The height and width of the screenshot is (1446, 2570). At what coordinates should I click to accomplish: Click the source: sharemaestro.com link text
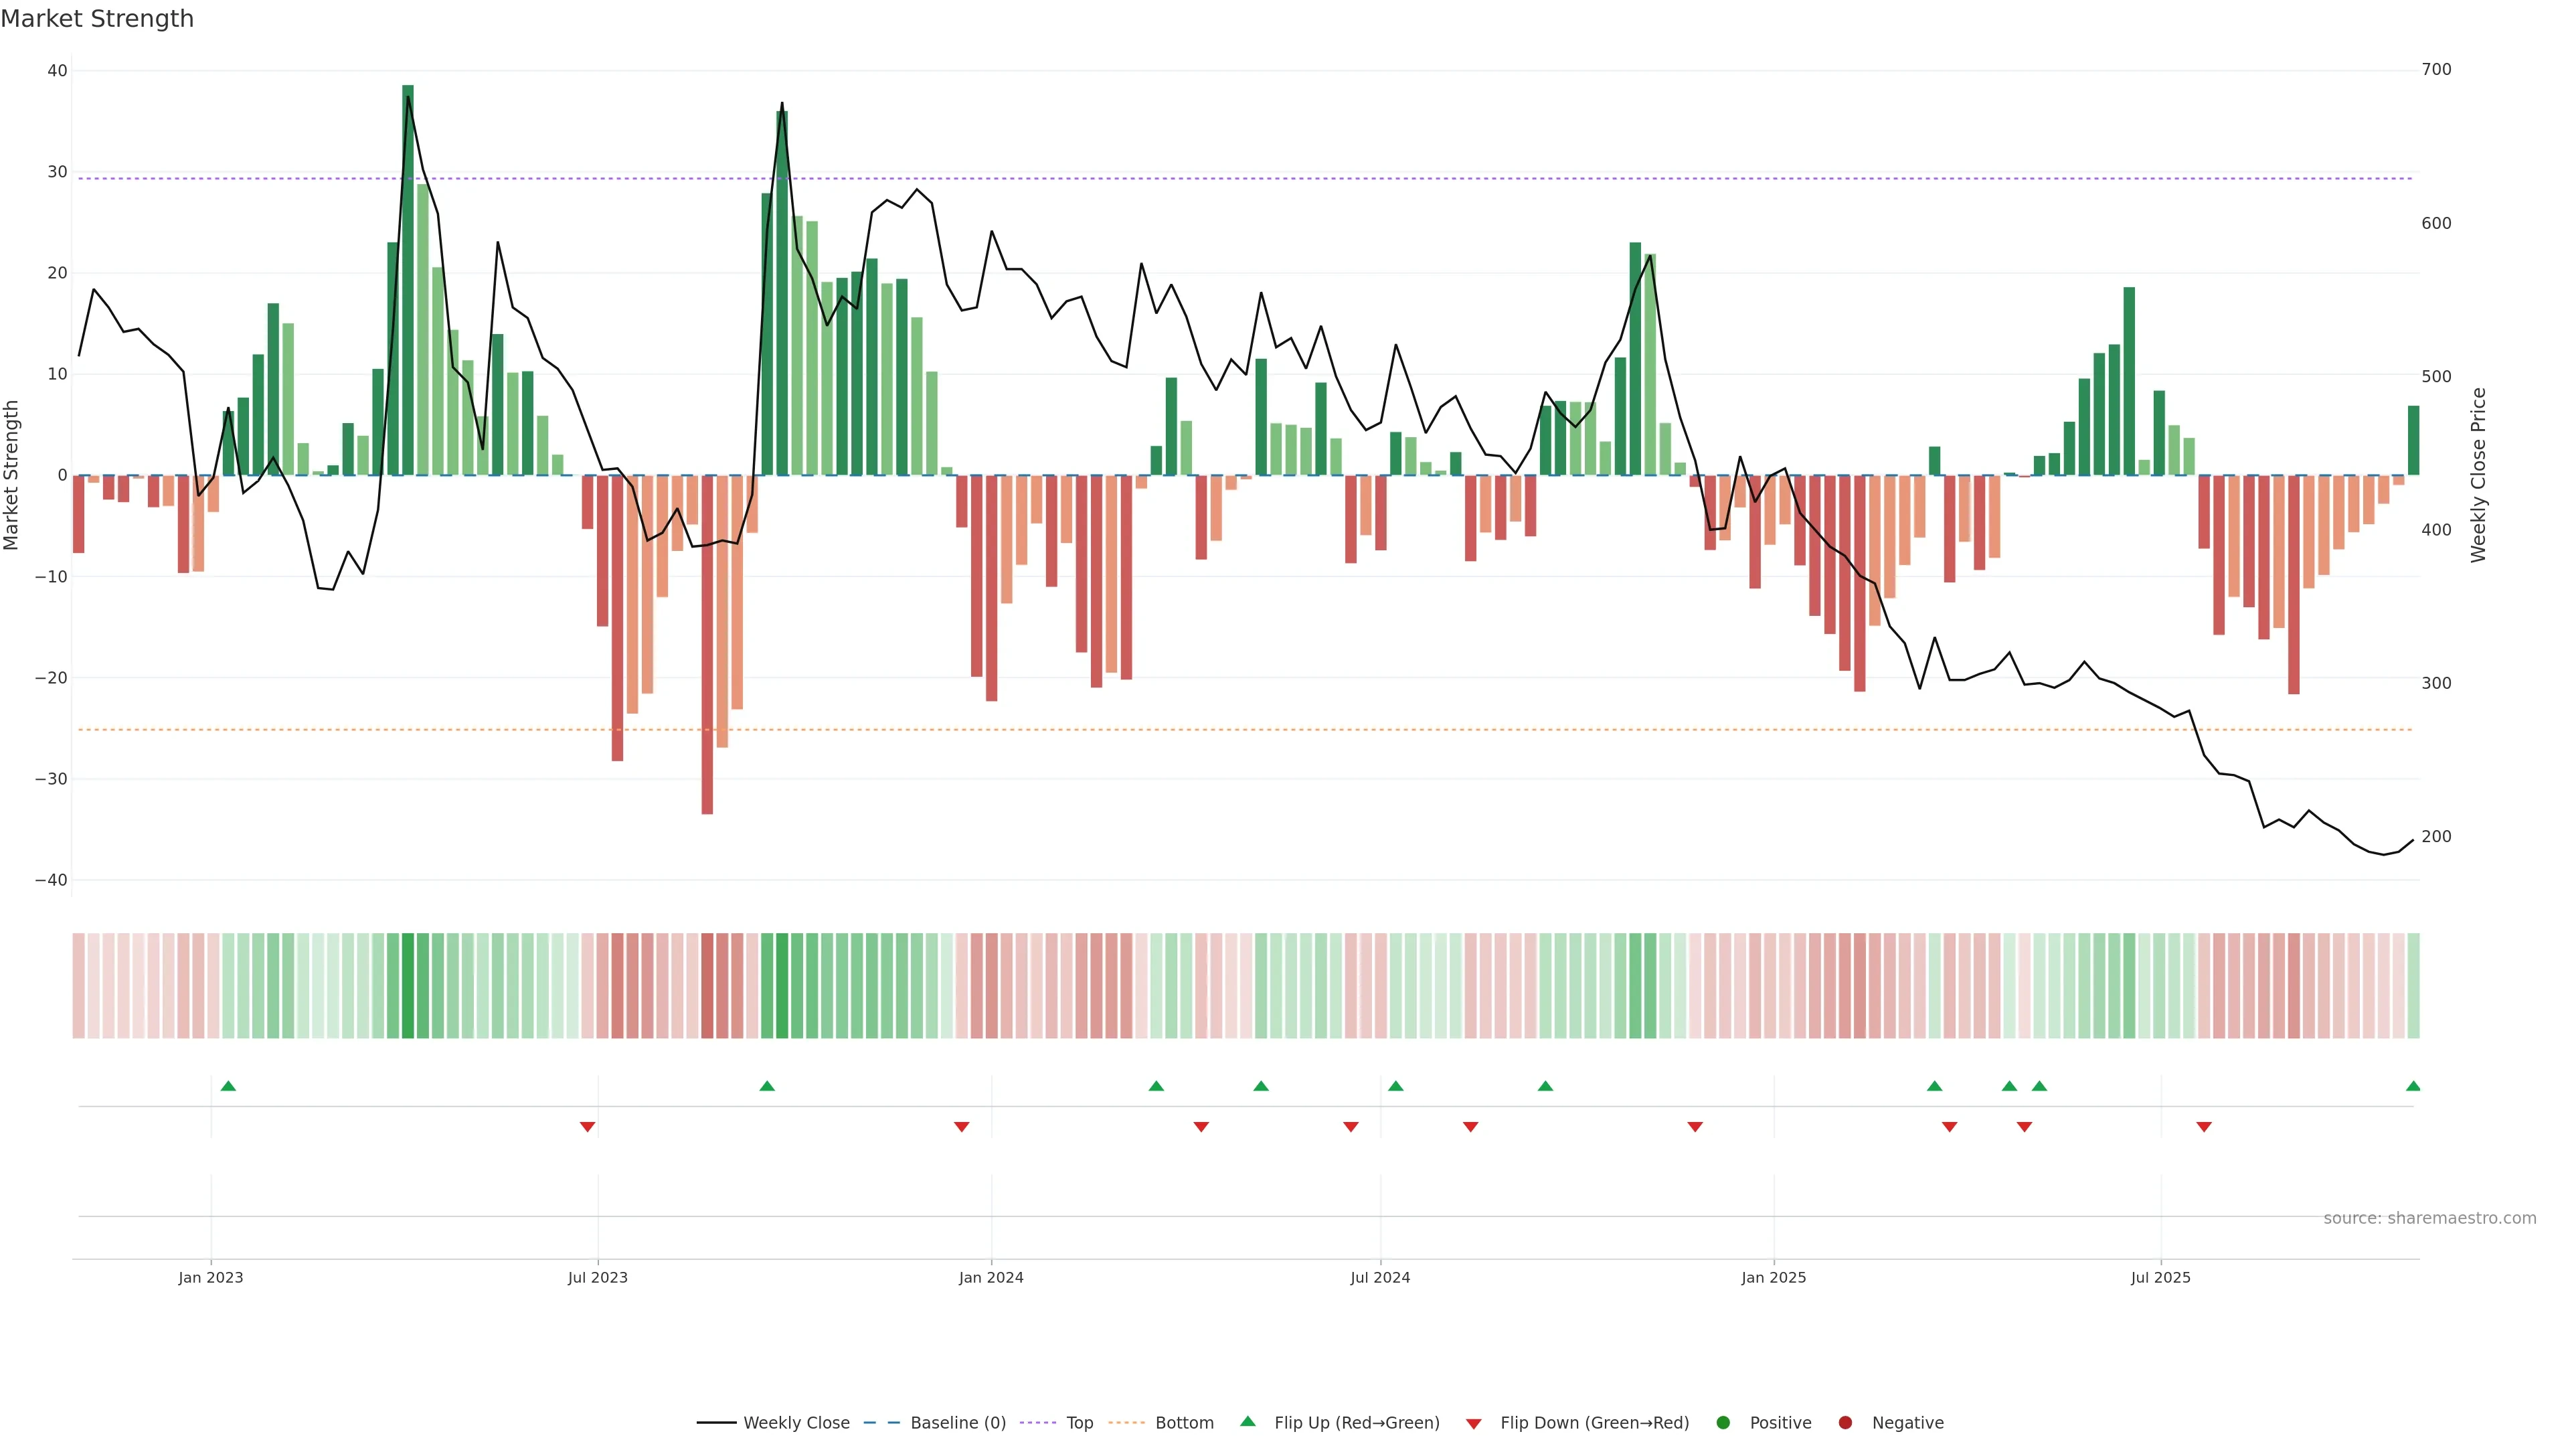click(x=2429, y=1218)
